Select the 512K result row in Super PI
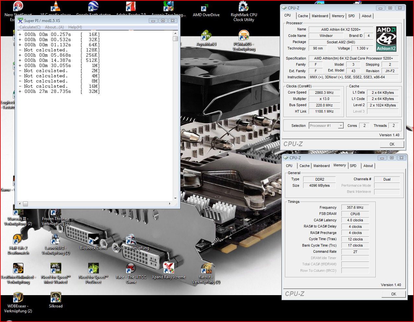 coord(59,61)
